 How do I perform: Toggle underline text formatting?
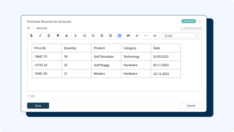point(49,36)
